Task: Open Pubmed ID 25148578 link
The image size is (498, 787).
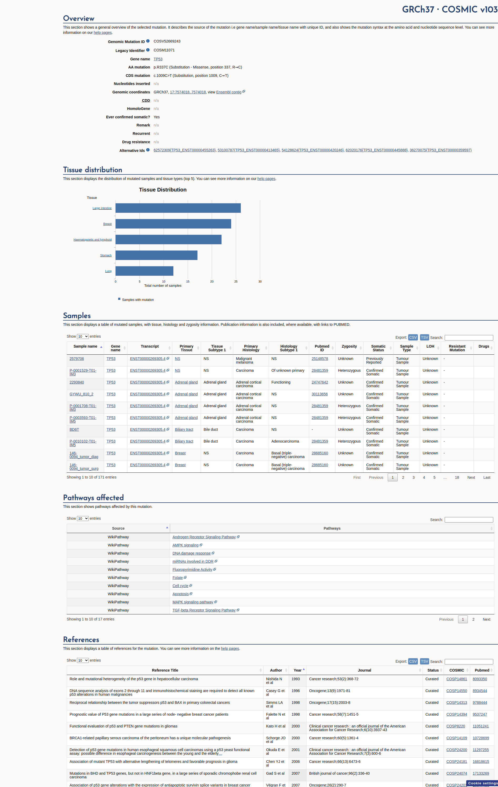Action: tap(320, 359)
